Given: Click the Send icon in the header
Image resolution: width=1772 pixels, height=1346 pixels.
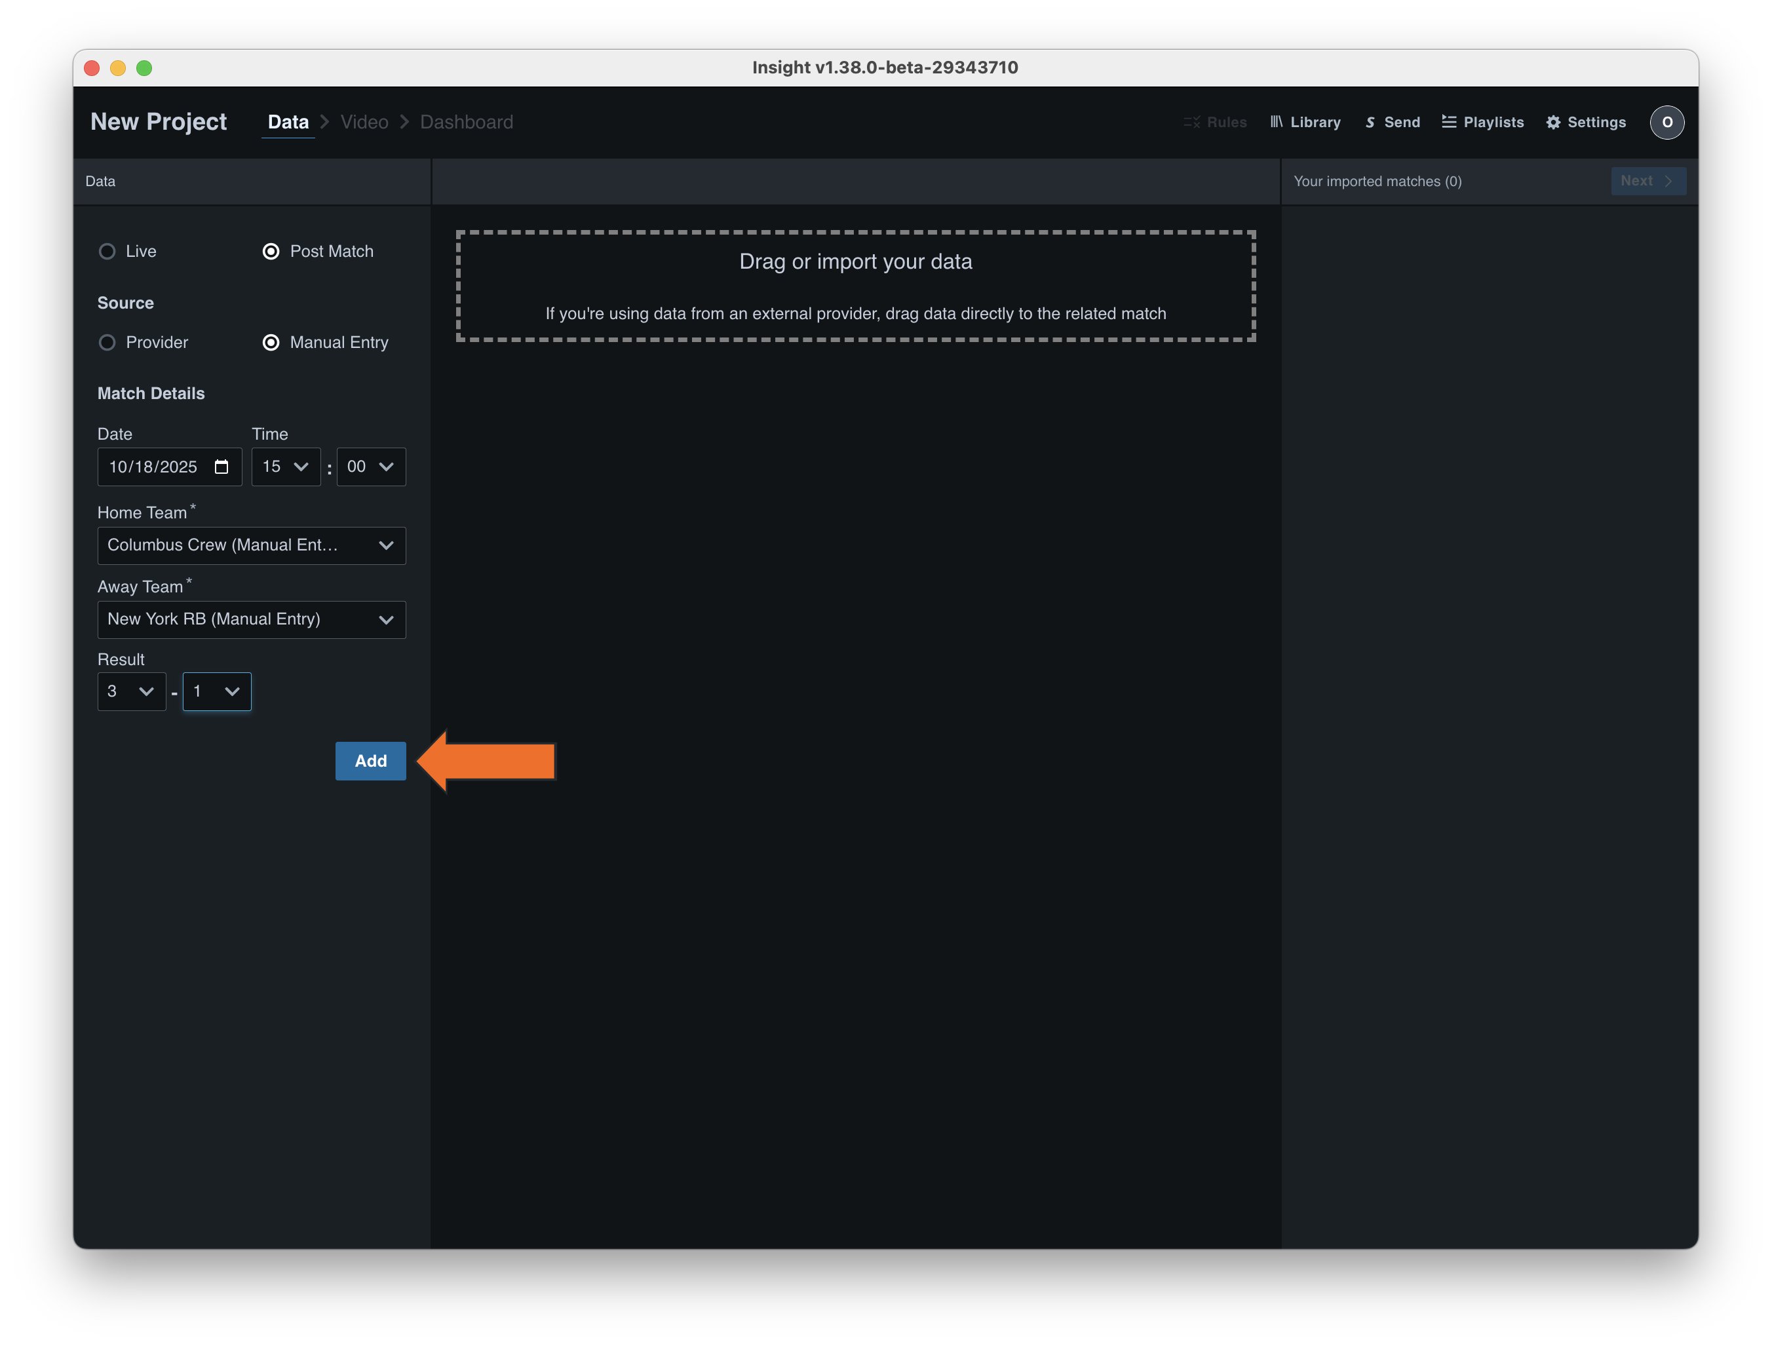Looking at the screenshot, I should pyautogui.click(x=1370, y=123).
